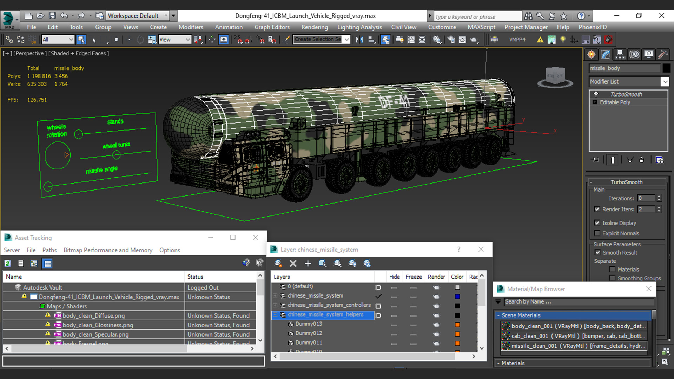Enable Separate by Smoothing Groups checkbox
The image size is (674, 379).
(x=613, y=278)
